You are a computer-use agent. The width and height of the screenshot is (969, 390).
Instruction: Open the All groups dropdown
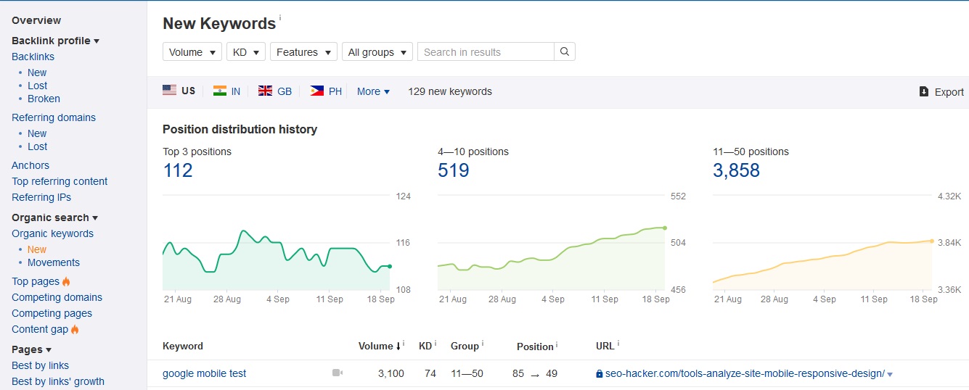377,52
